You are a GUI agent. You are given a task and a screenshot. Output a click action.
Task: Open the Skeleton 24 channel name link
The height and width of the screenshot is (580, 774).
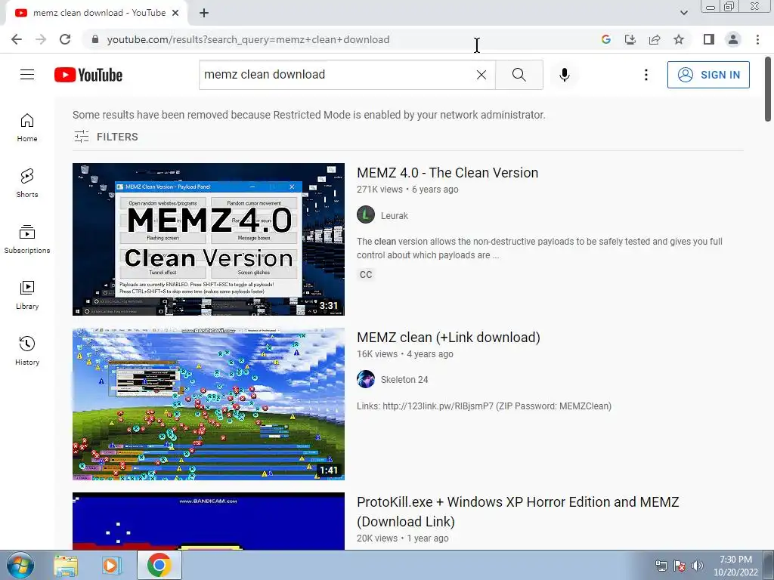(404, 380)
